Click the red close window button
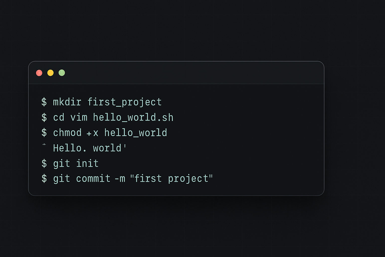Screen dimensions: 385x257 (39, 73)
